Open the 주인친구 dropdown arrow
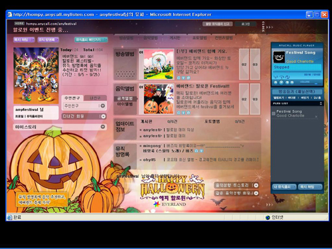Image resolution: width=332 pixels, height=249 pixels. tap(102, 106)
